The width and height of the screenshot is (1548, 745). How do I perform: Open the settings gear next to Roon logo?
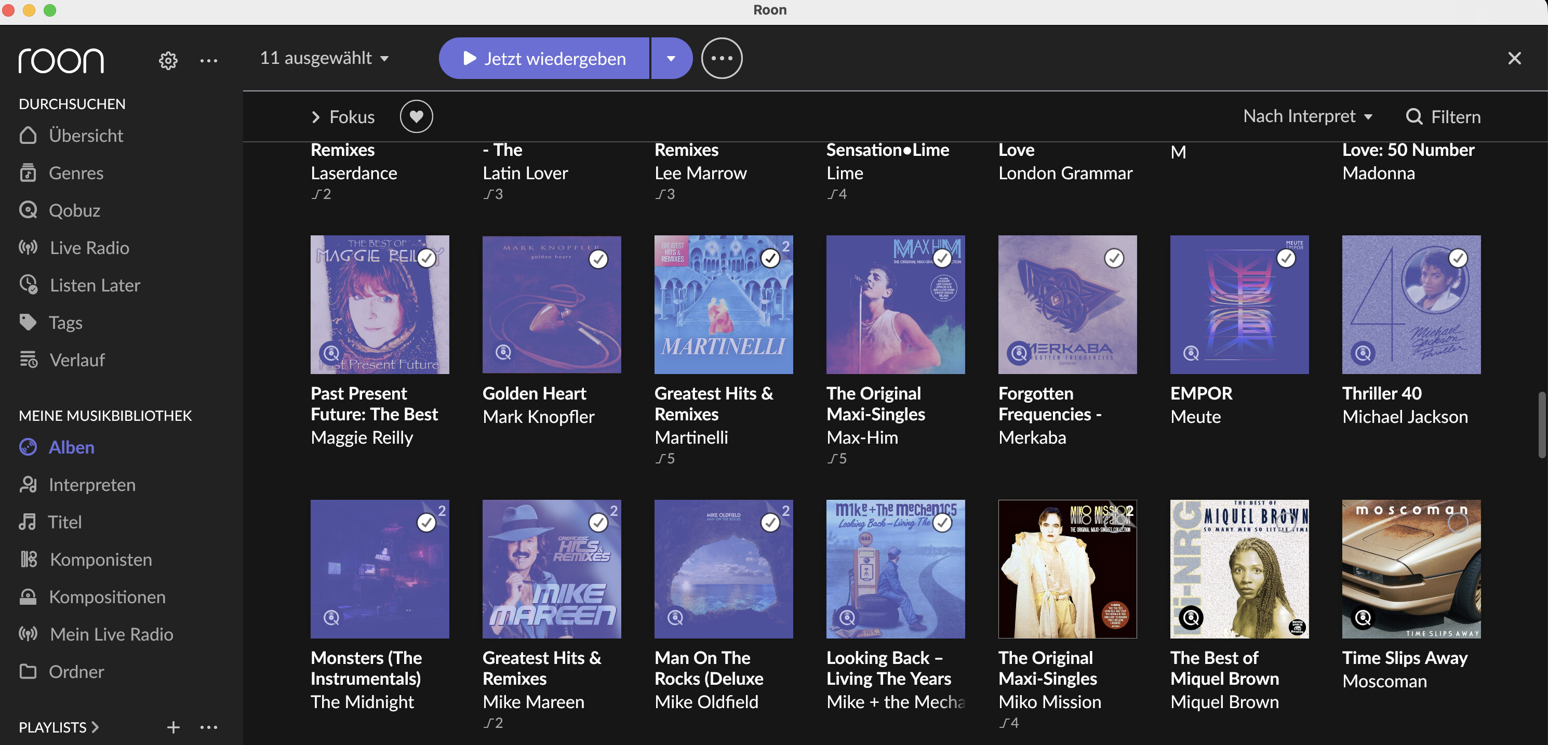[x=168, y=60]
